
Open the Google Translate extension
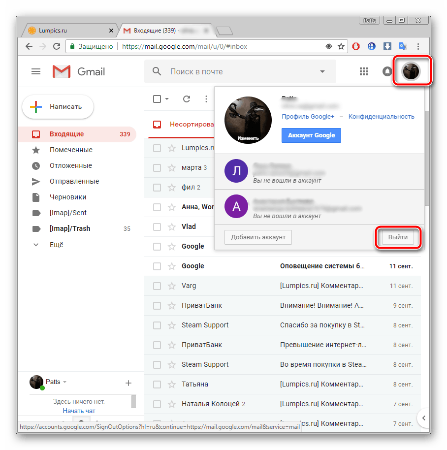click(403, 46)
